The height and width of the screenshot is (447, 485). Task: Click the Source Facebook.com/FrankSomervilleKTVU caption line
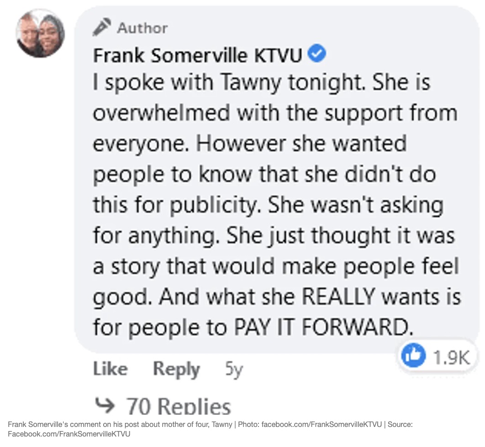pyautogui.click(x=69, y=434)
